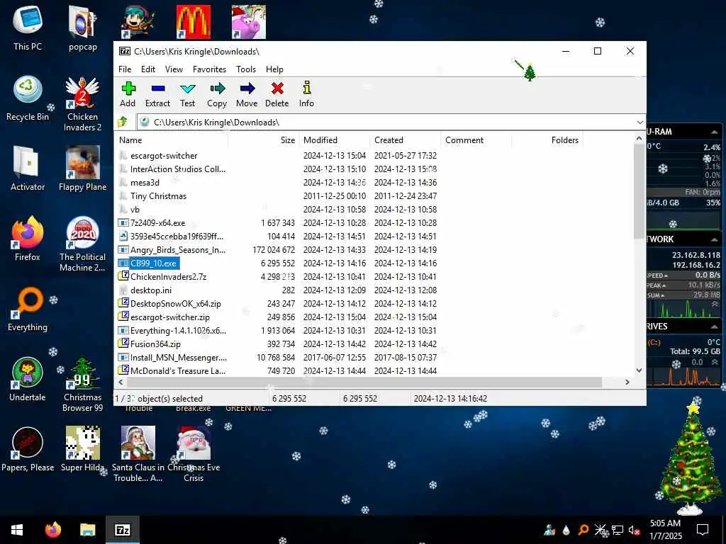Collapse the Network gadget section
The width and height of the screenshot is (726, 544).
point(715,239)
